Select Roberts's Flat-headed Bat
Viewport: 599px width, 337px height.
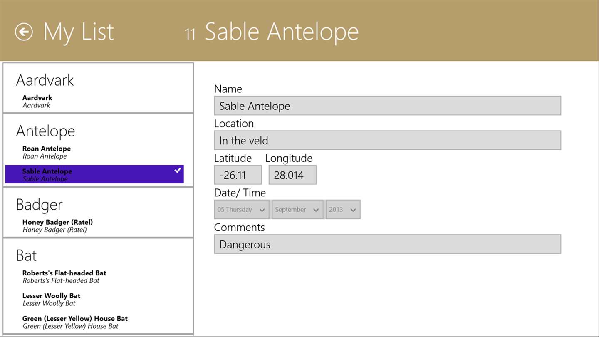click(64, 277)
